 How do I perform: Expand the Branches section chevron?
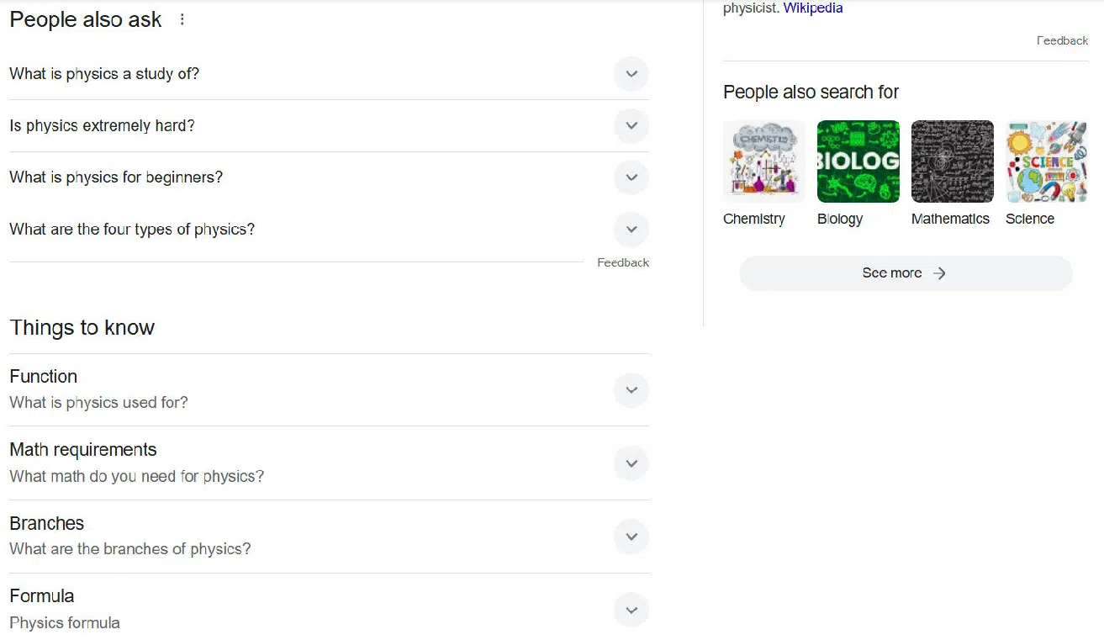pos(631,537)
